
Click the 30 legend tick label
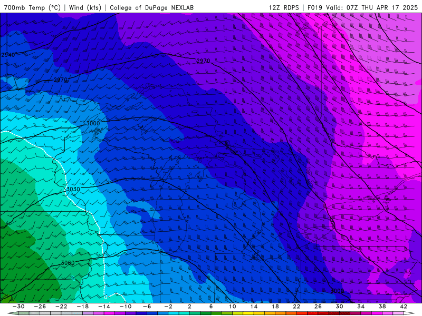coord(339,307)
